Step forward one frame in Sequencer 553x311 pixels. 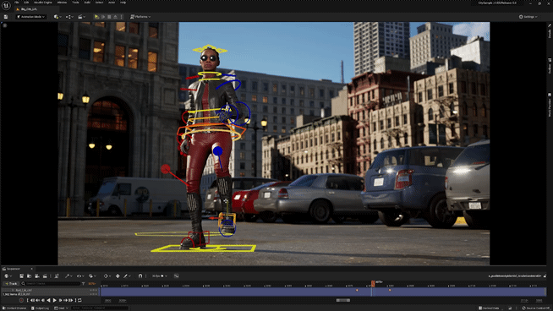60,300
